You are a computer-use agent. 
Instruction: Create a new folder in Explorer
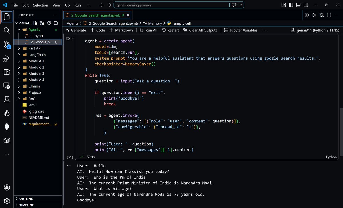click(42, 23)
